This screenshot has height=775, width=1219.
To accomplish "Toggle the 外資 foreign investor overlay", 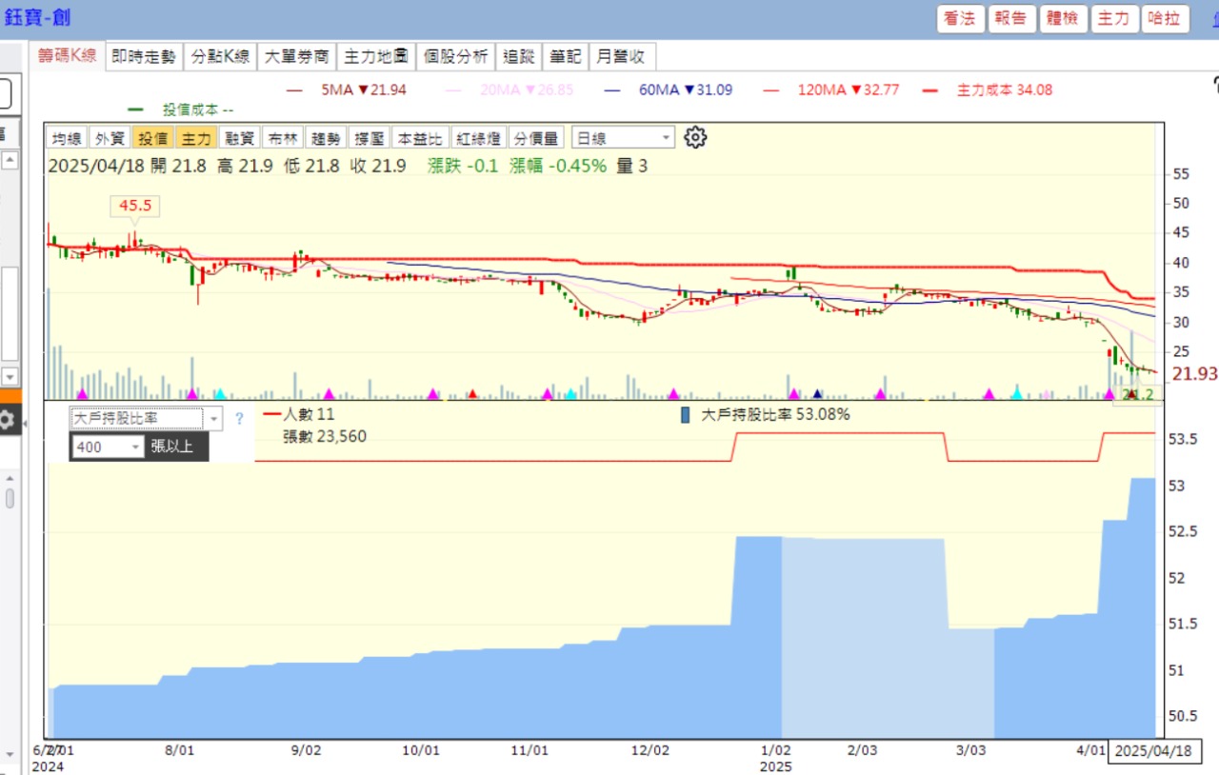I will [110, 138].
